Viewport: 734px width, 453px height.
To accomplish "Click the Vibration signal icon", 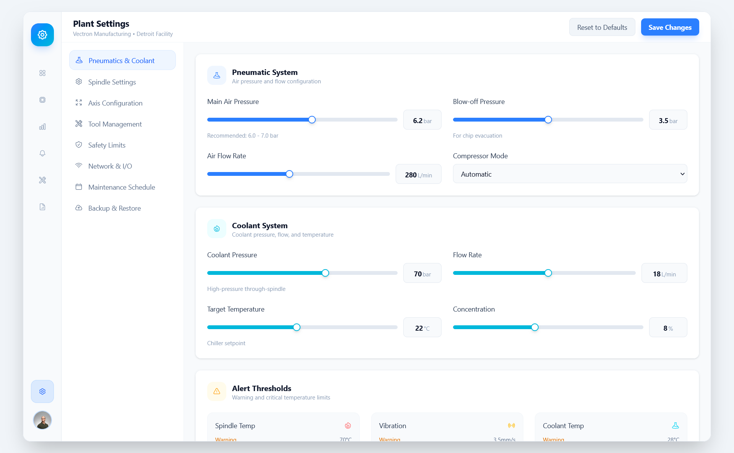I will click(x=512, y=425).
